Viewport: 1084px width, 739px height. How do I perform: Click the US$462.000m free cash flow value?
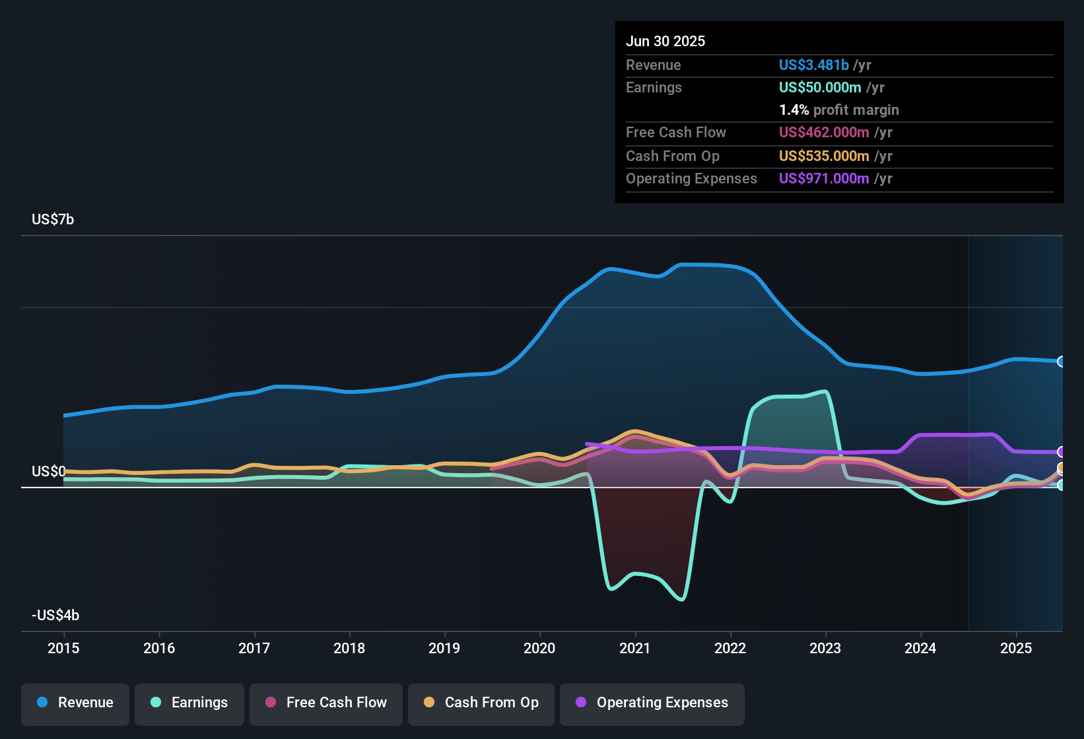point(824,132)
